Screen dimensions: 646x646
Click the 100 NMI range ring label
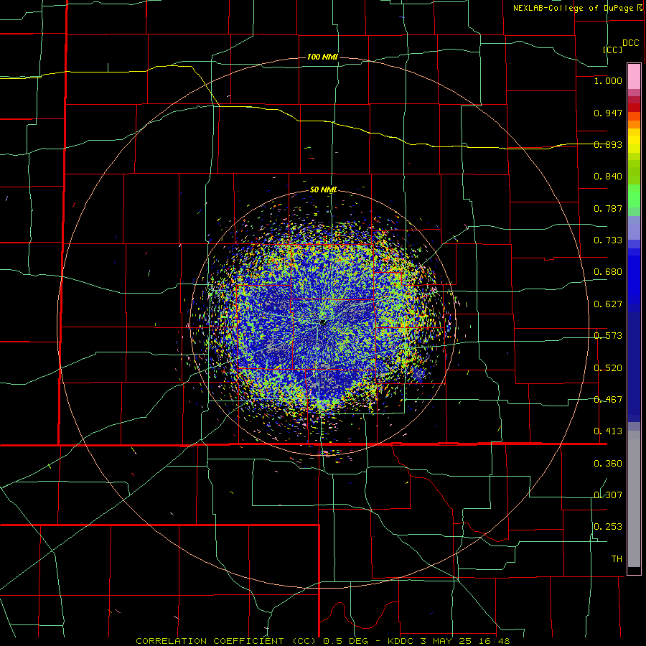click(x=322, y=57)
